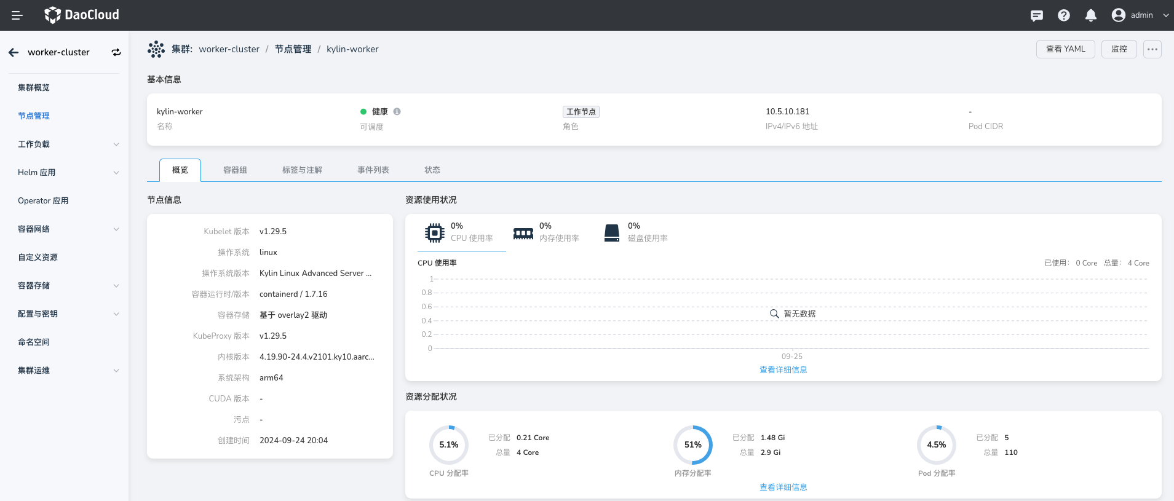Click the 查看 YAML button
The height and width of the screenshot is (501, 1174).
click(1065, 49)
